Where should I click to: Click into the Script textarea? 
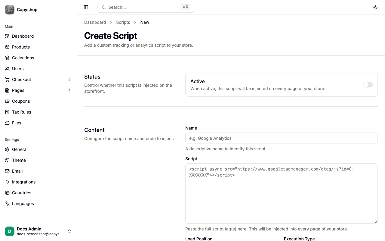click(281, 193)
